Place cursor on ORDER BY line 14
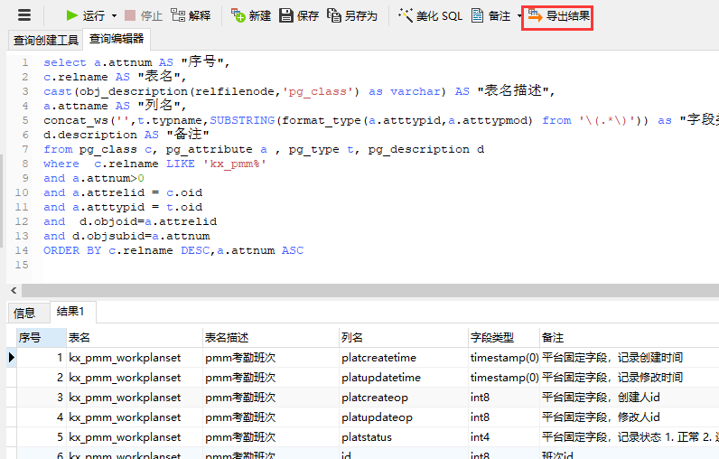The image size is (719, 459). tap(173, 250)
